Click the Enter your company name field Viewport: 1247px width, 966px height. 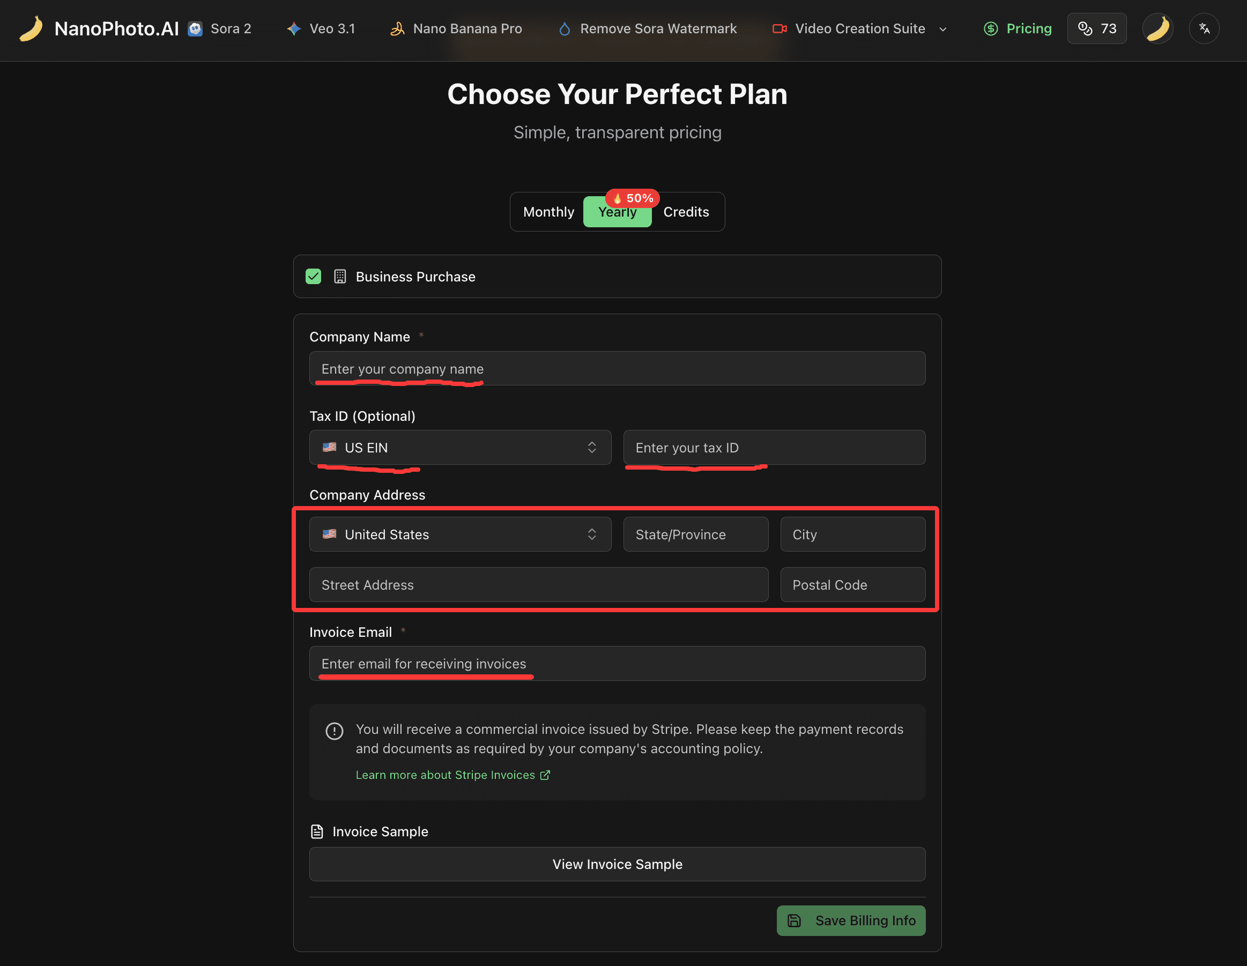617,368
